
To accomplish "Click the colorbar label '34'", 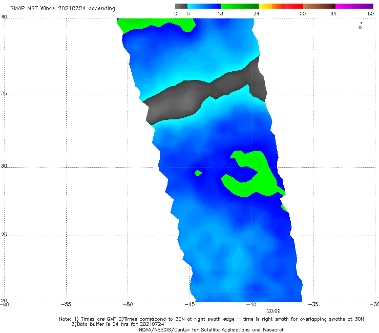I will (x=257, y=14).
